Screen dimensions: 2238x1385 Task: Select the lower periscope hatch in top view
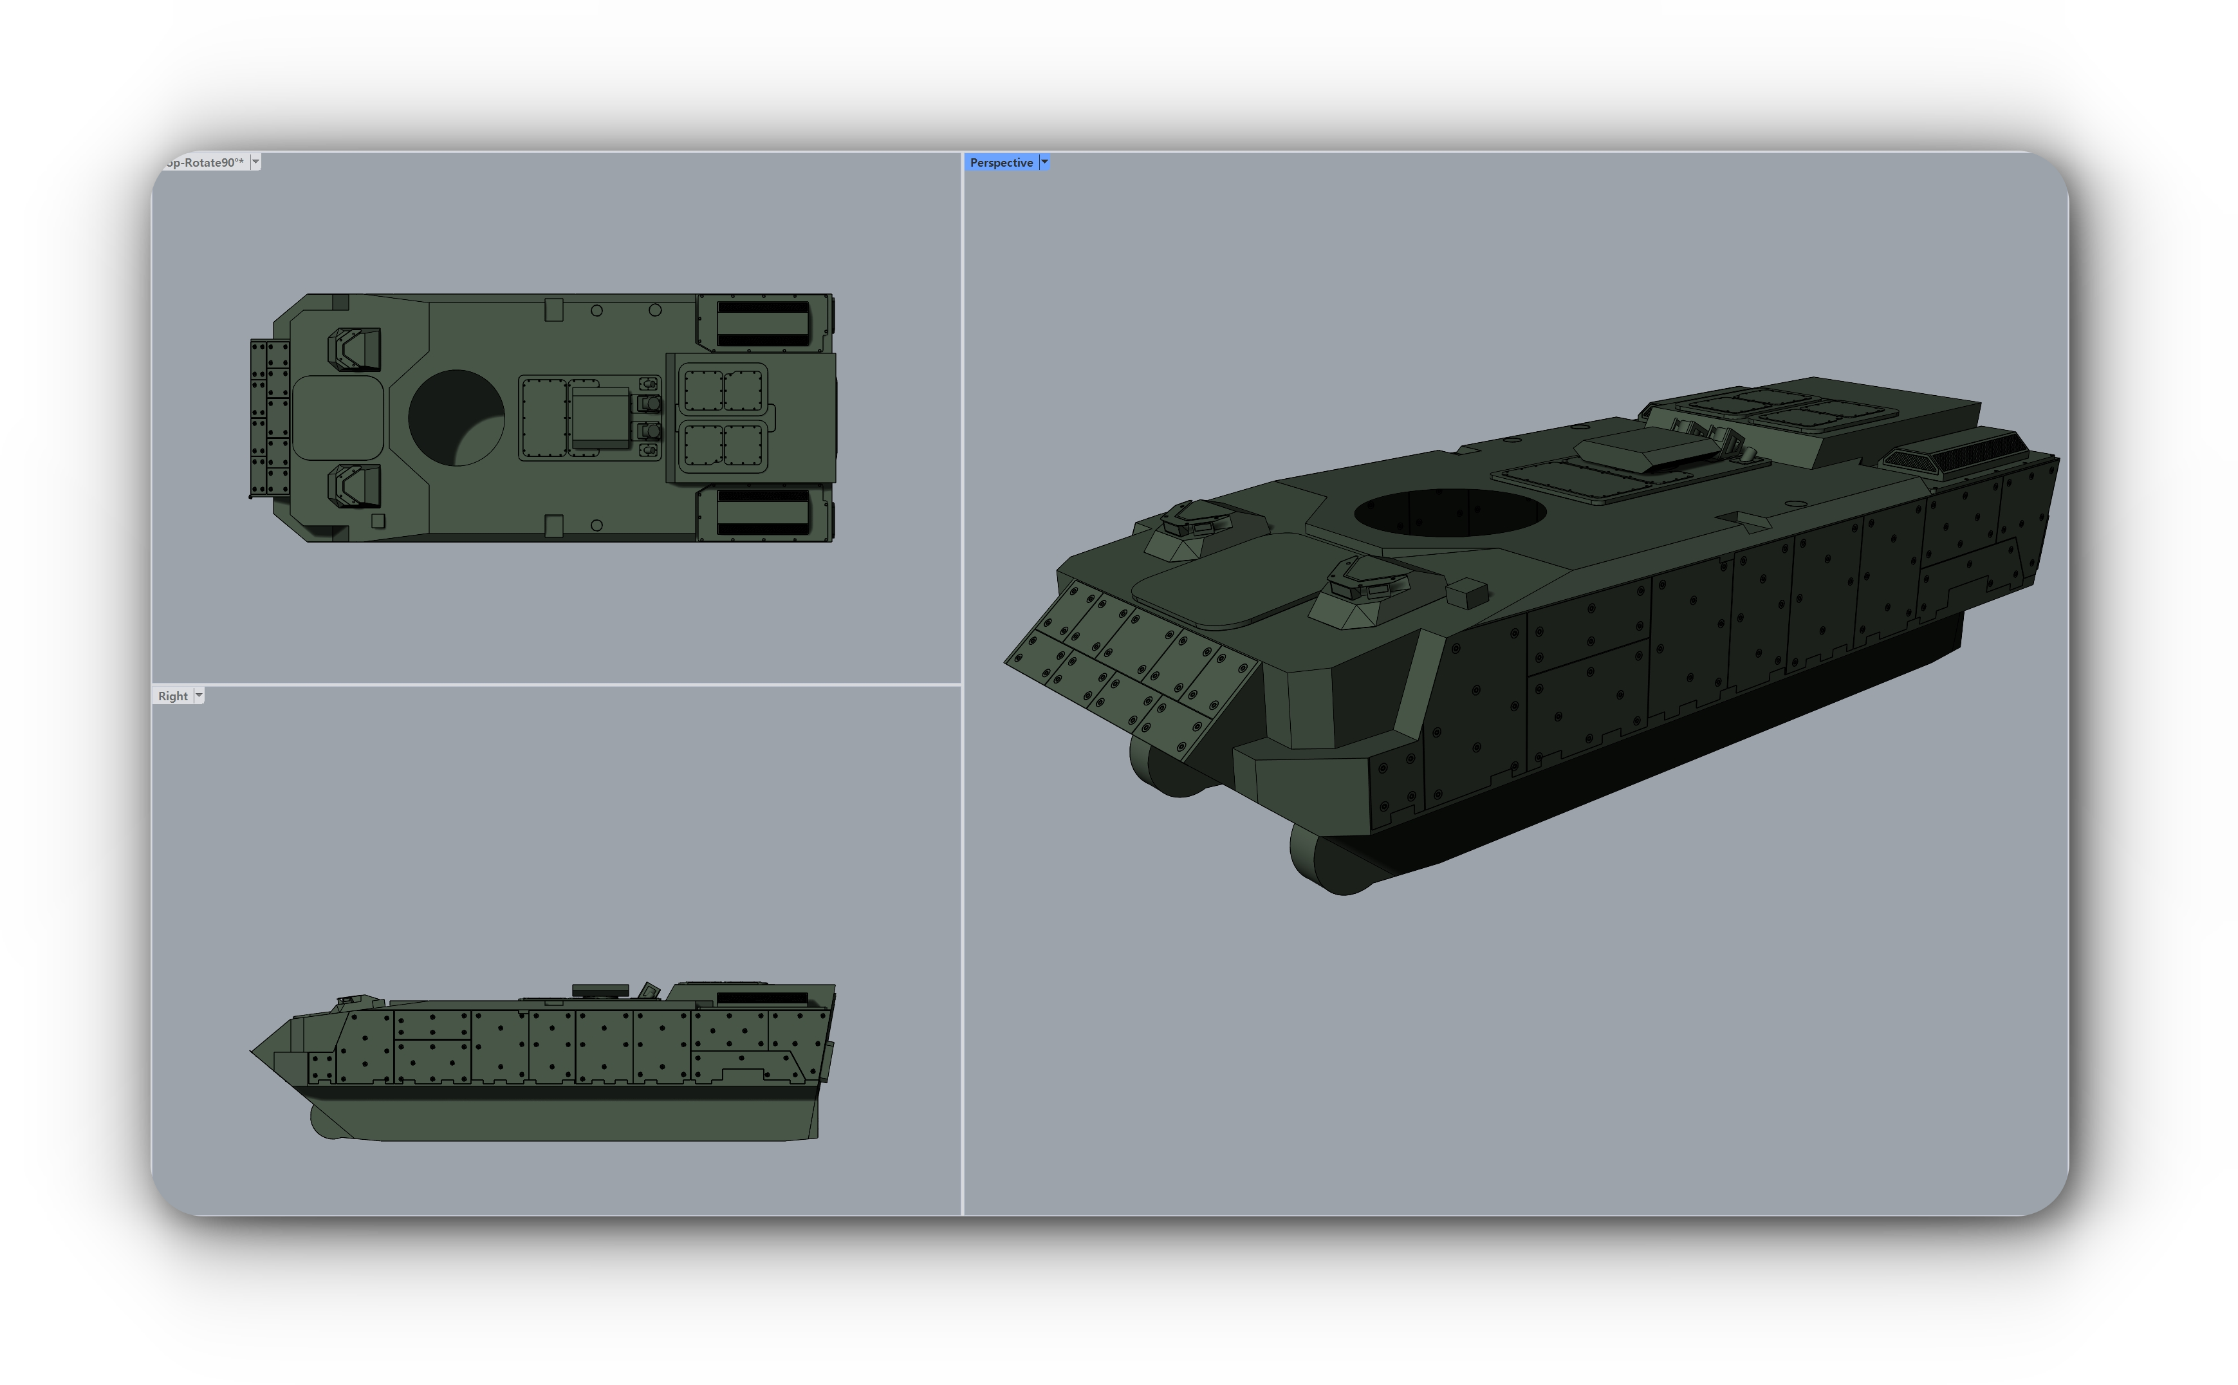[x=353, y=485]
